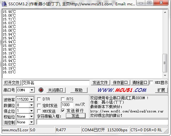Open the 数据位 dropdown showing 8
This screenshot has width=171, height=136.
(31, 105)
